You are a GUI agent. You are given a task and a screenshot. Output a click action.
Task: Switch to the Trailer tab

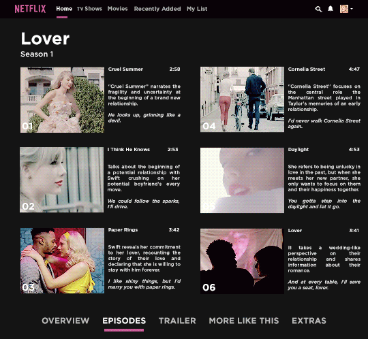click(x=177, y=321)
